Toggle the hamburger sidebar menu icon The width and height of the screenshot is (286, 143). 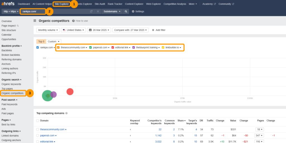click(35, 21)
